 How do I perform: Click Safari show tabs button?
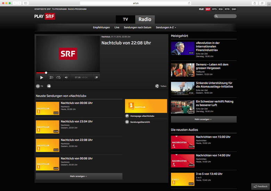coord(262,3)
